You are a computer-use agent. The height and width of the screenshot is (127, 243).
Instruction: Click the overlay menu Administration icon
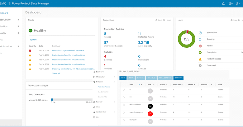coord(94,112)
